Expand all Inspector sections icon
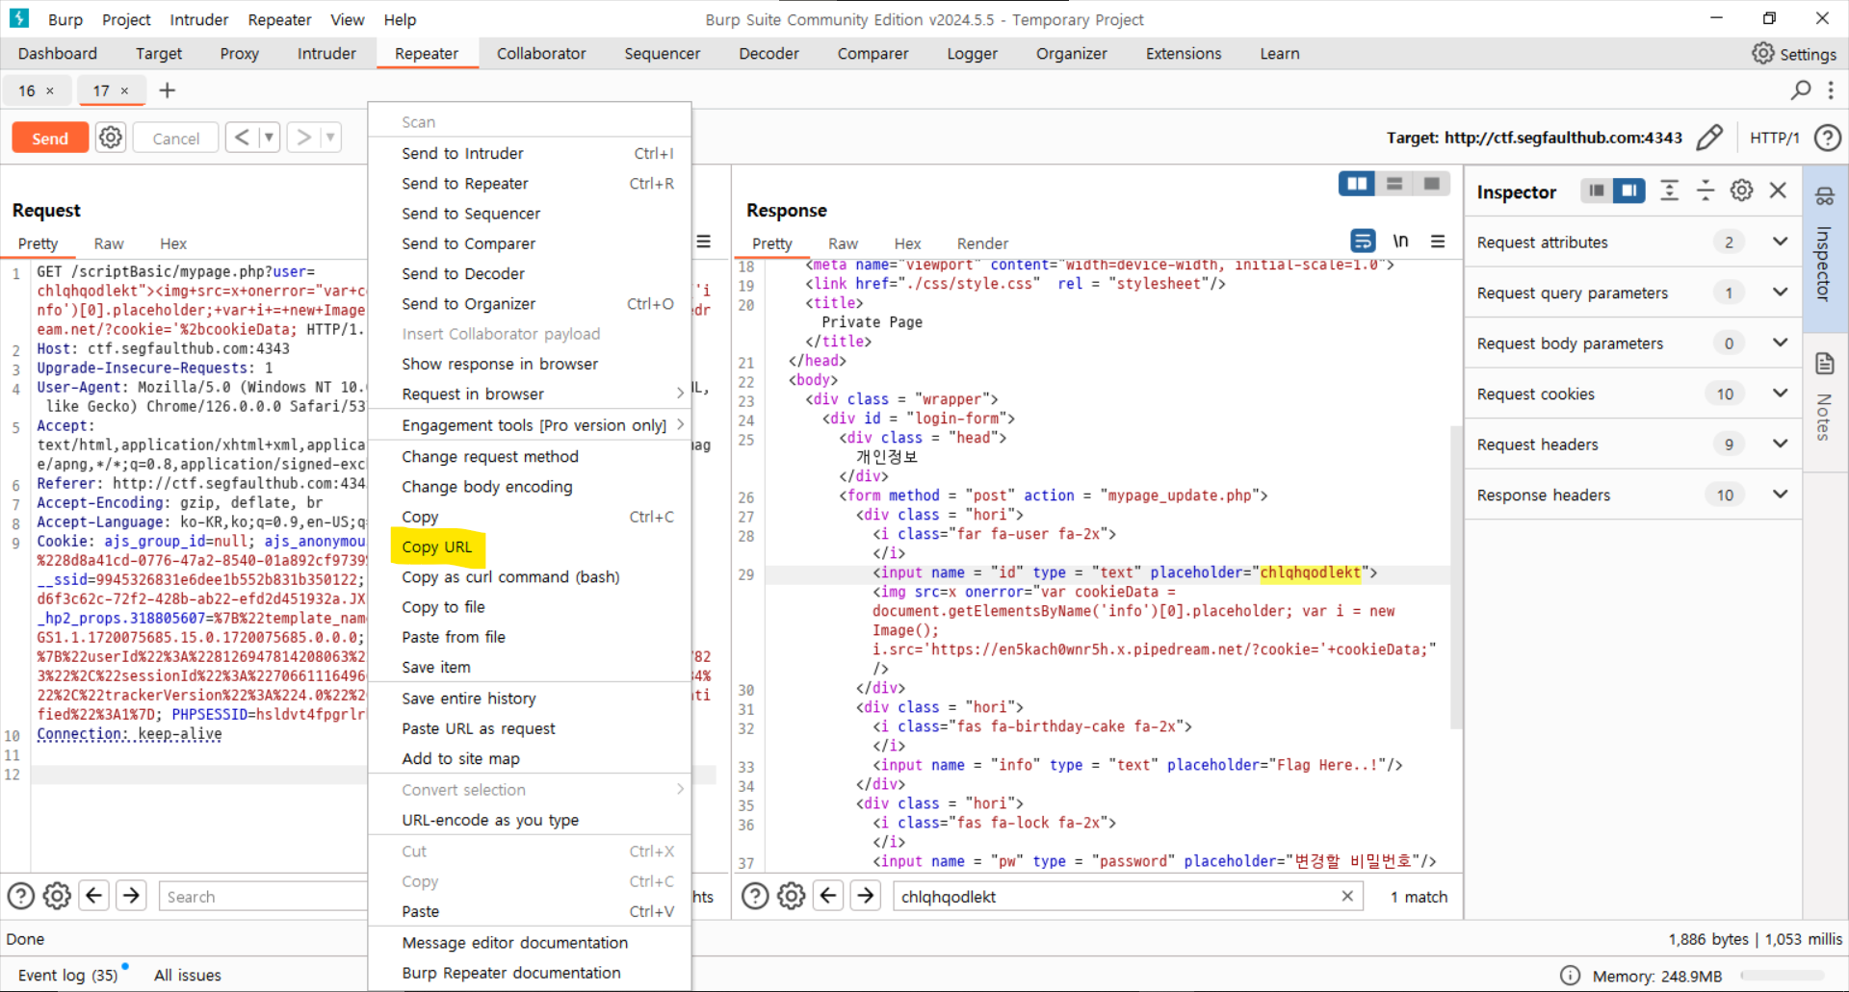The height and width of the screenshot is (992, 1849). click(x=1670, y=191)
